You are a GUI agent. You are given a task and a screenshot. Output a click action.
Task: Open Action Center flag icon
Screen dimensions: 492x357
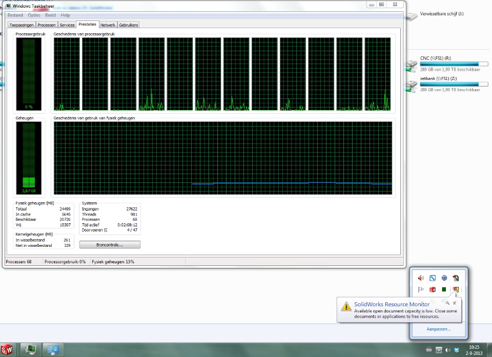[421, 289]
